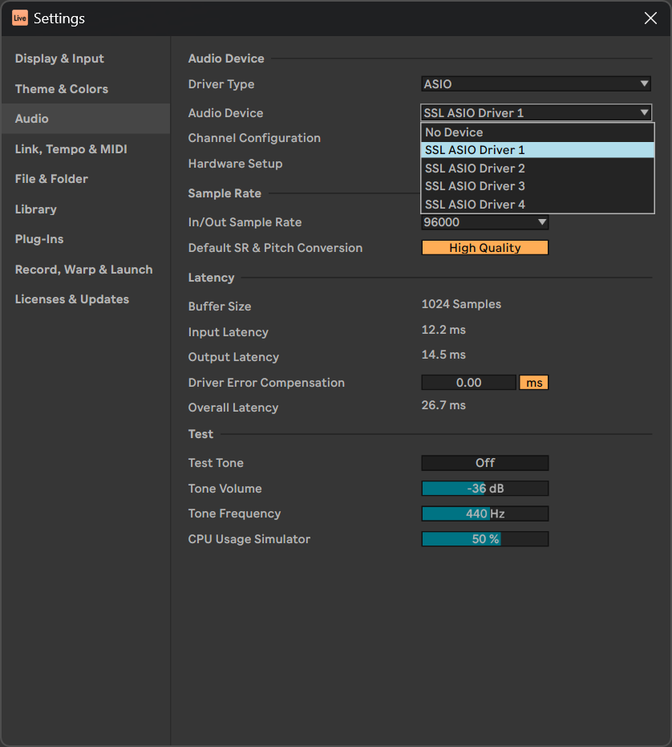This screenshot has height=747, width=672.
Task: Click the Hardware Setup label
Action: pyautogui.click(x=235, y=164)
